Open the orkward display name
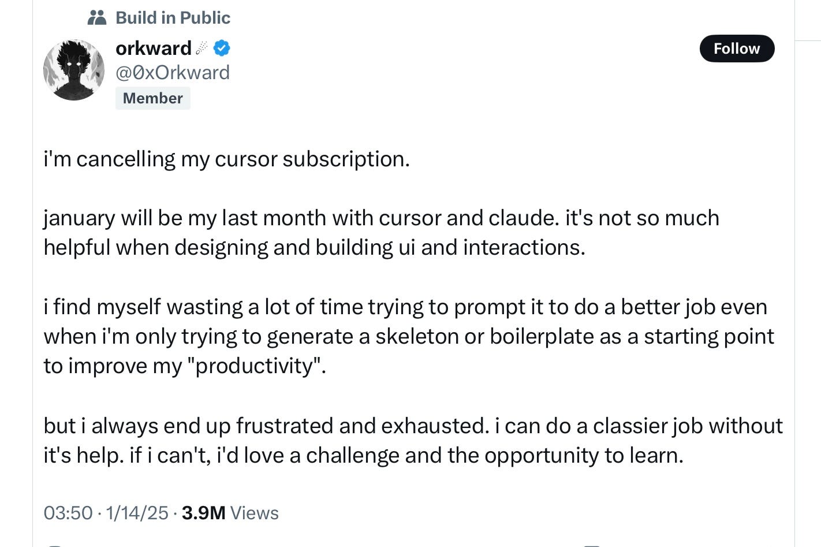 click(x=154, y=48)
